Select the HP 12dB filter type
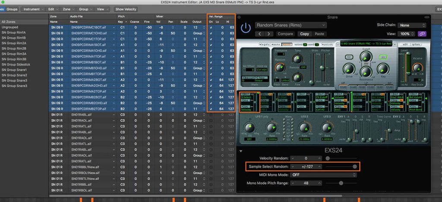The height and width of the screenshot is (202, 442). click(x=343, y=87)
